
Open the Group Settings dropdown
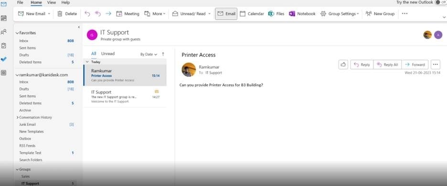(340, 14)
